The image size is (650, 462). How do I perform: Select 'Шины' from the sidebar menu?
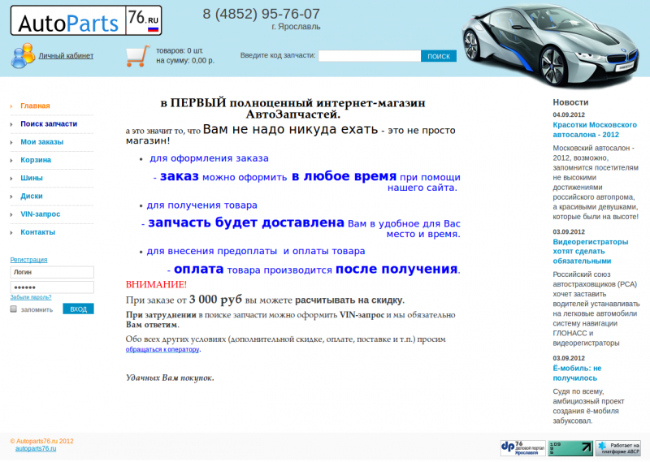[32, 177]
